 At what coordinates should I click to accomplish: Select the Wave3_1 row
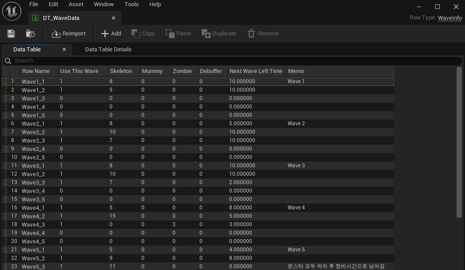tap(198, 166)
